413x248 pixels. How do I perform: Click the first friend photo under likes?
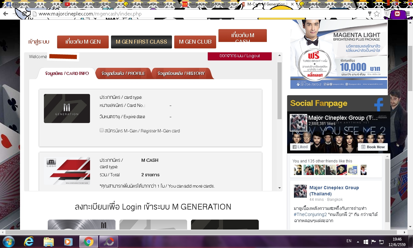[298, 170]
